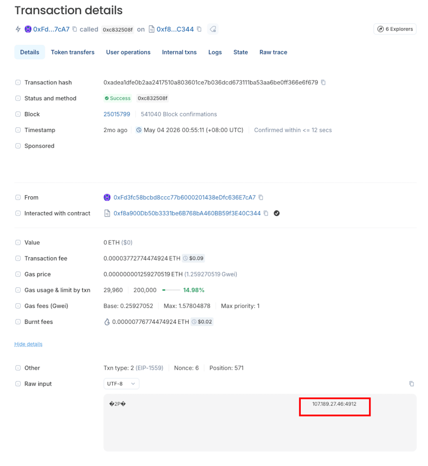Click the Confirmed within <= 12 secs text
Screen dimensions: 428x466
coord(293,130)
